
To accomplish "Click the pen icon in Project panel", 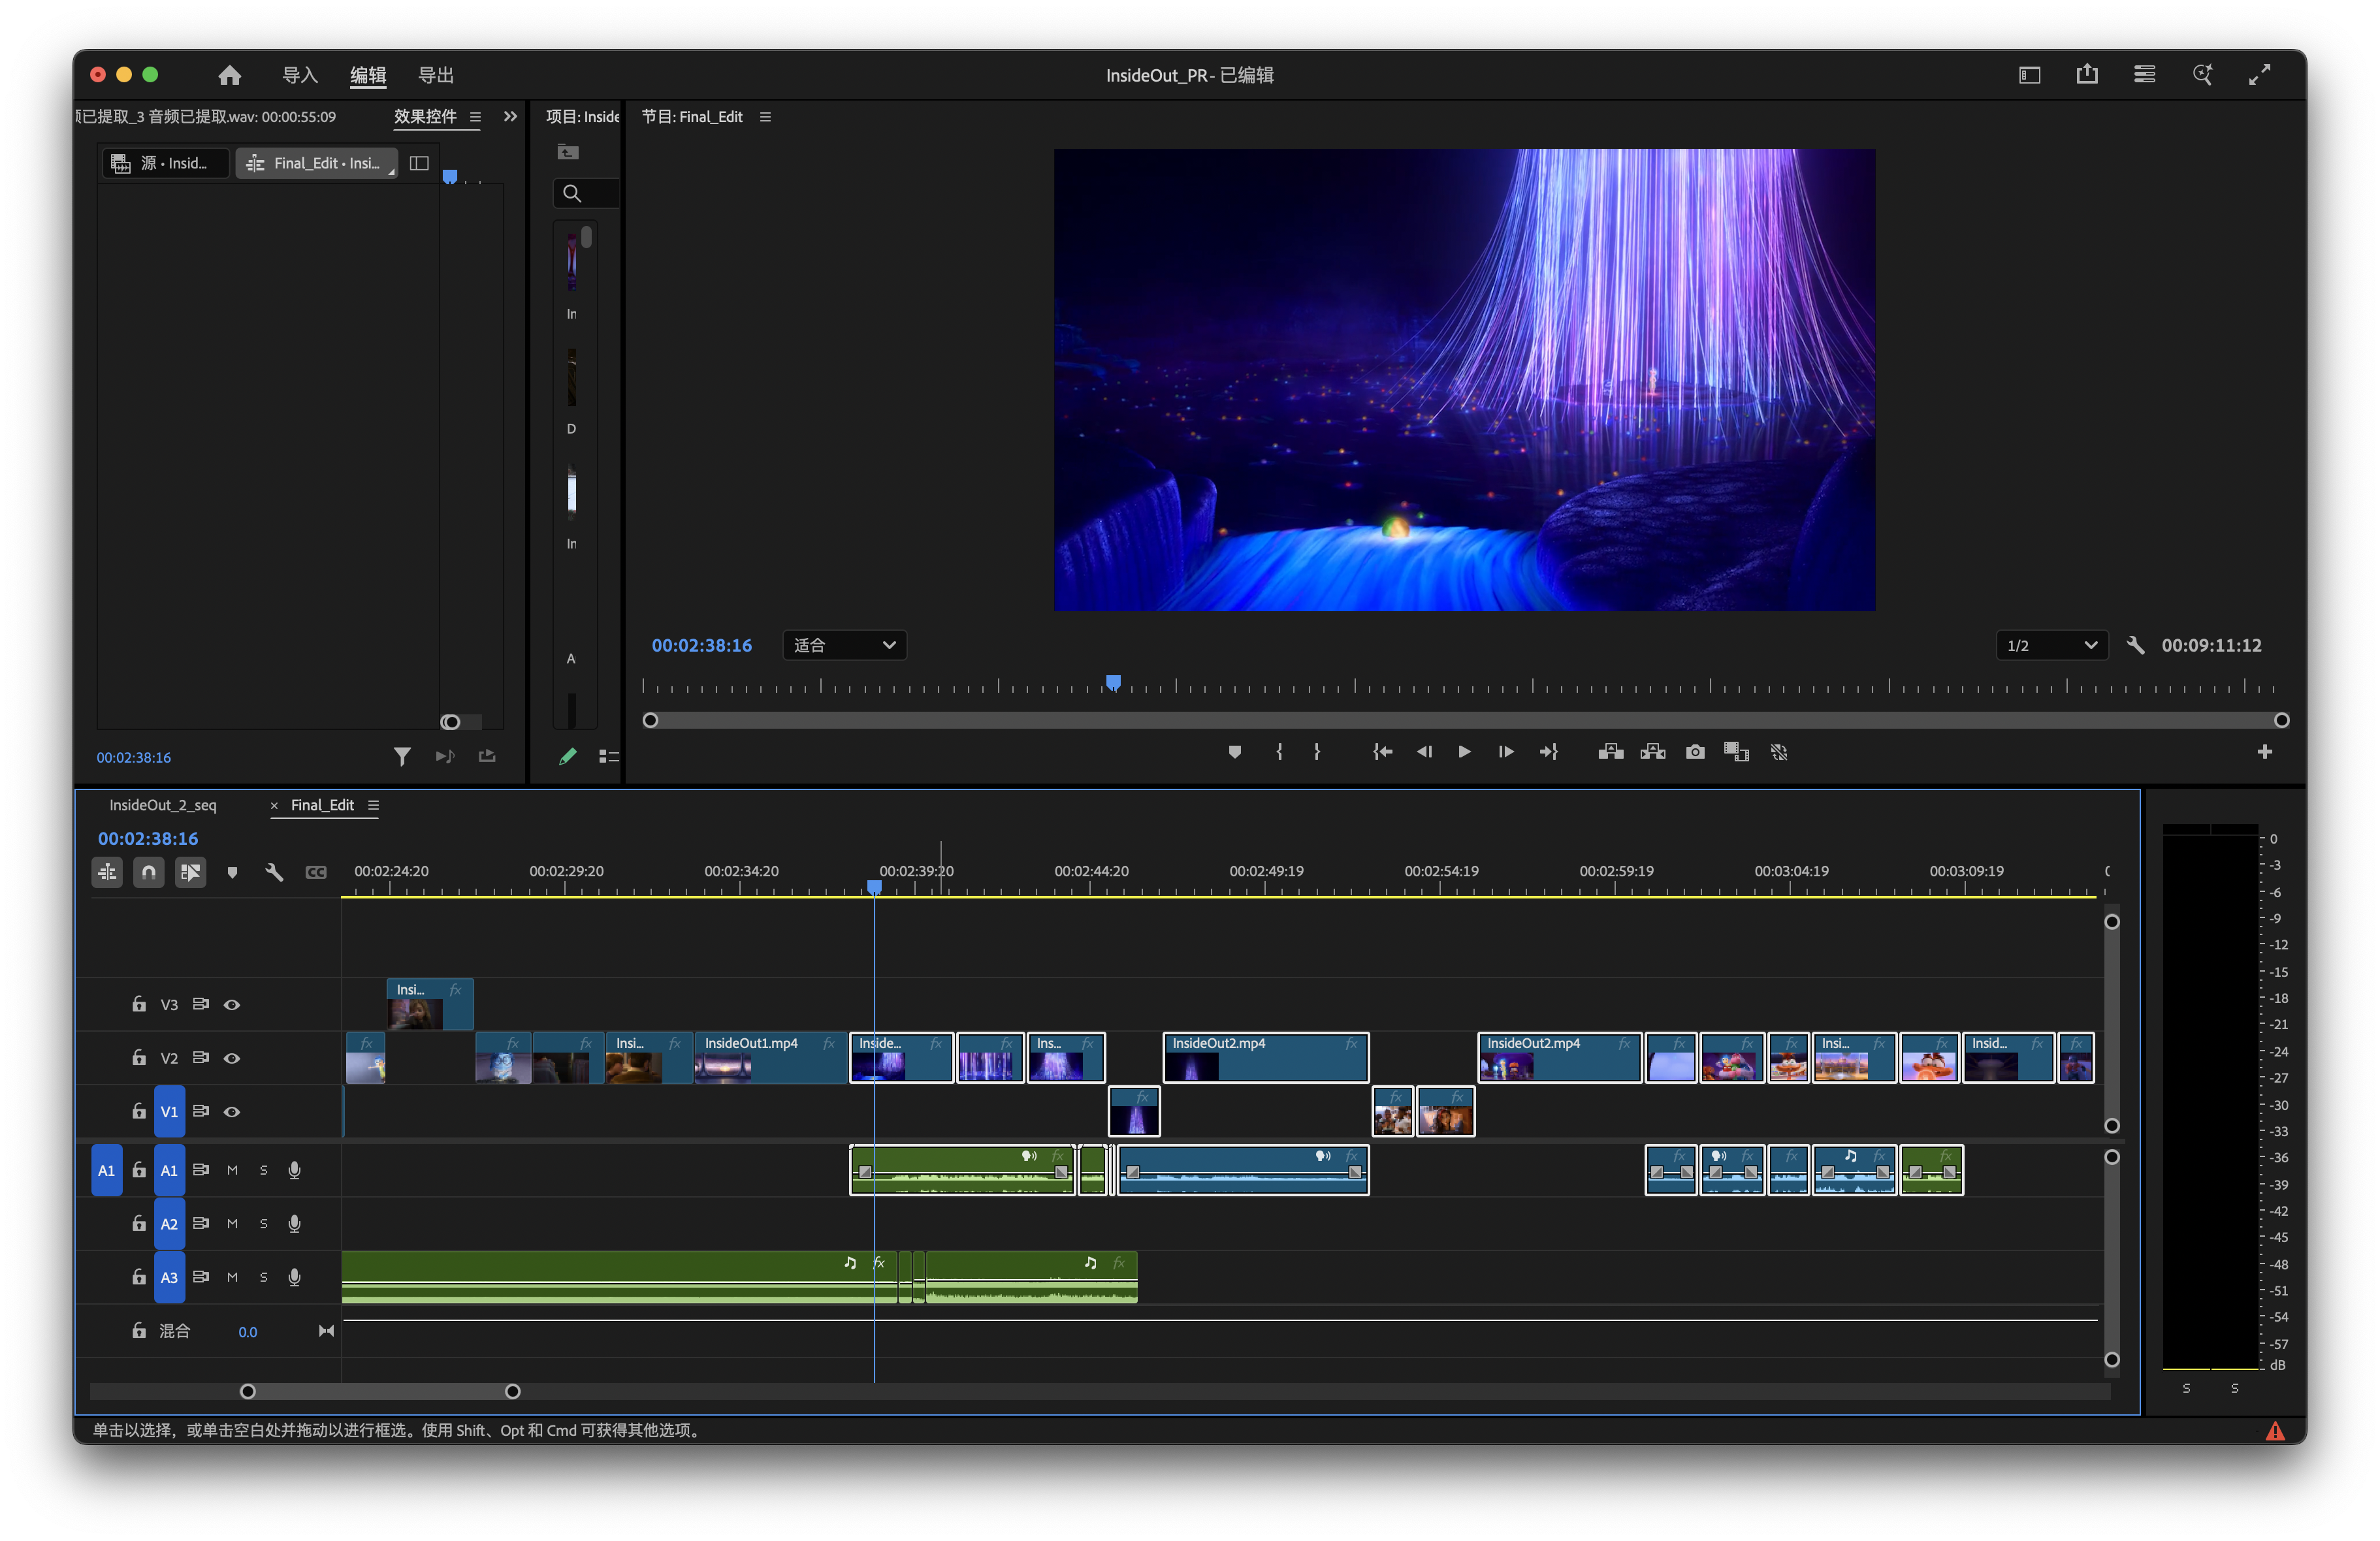I will point(567,757).
